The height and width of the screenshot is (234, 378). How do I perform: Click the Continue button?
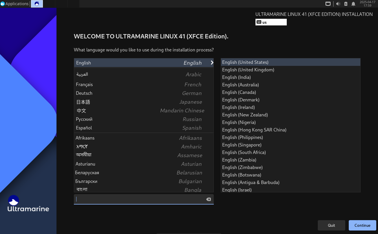pyautogui.click(x=362, y=225)
